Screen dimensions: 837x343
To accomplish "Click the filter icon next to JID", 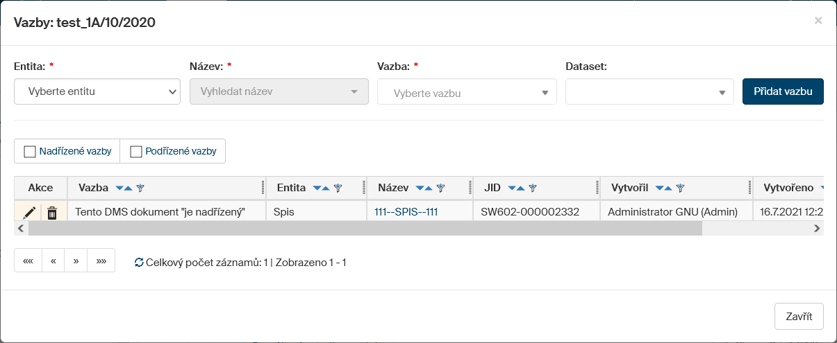I will [x=533, y=188].
